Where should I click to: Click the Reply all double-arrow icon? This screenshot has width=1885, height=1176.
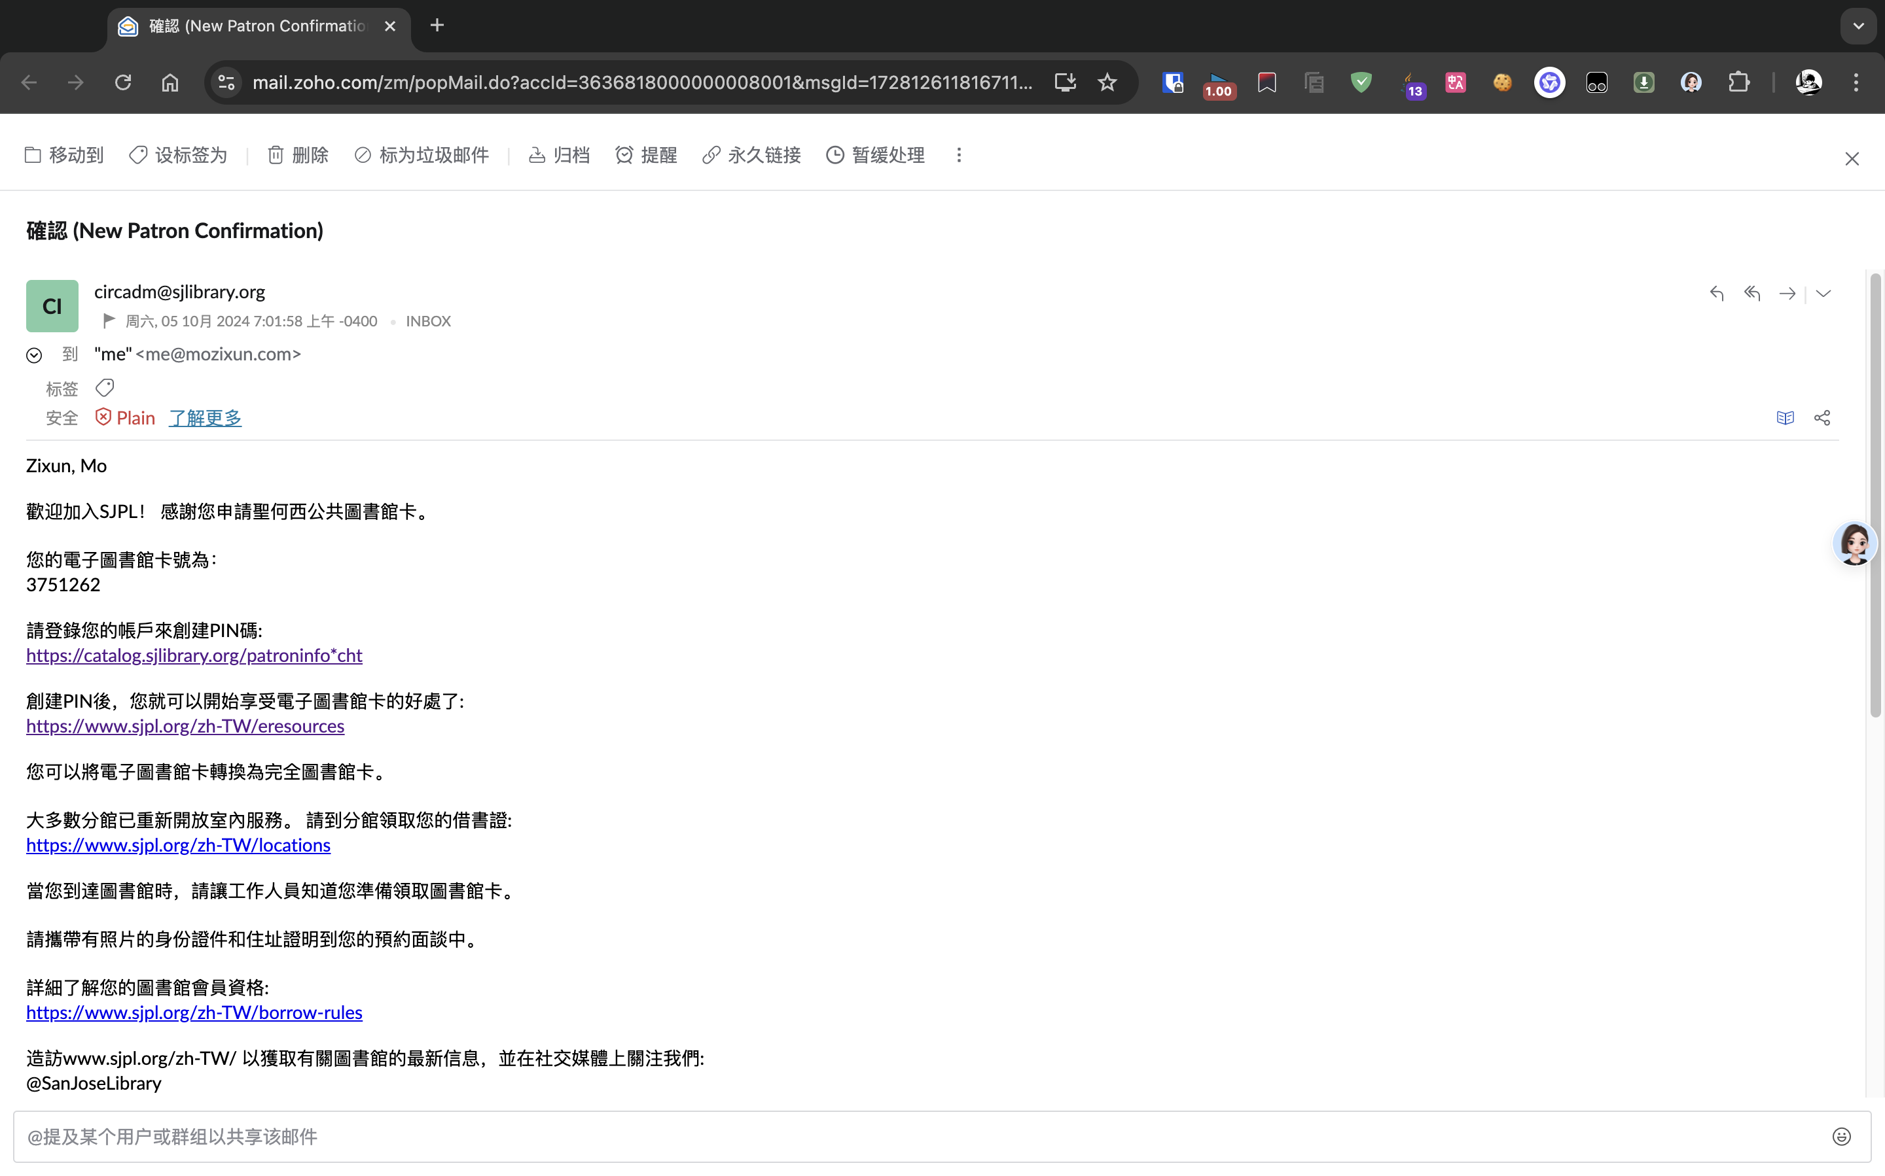click(1752, 293)
